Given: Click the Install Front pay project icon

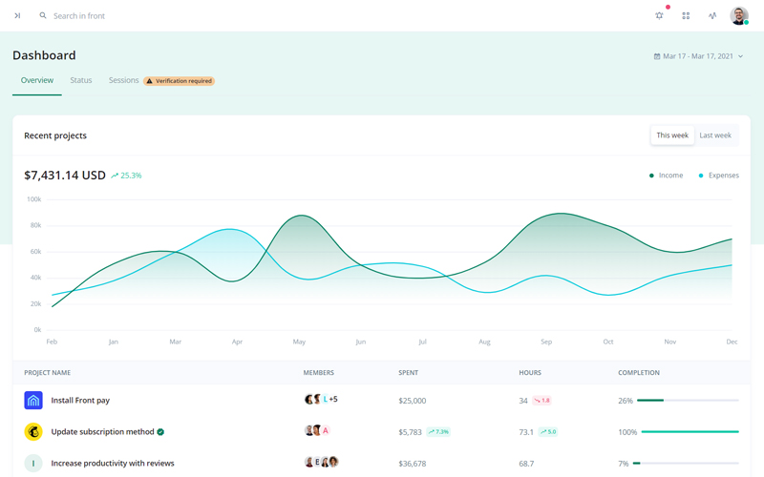Looking at the screenshot, I should tap(33, 401).
